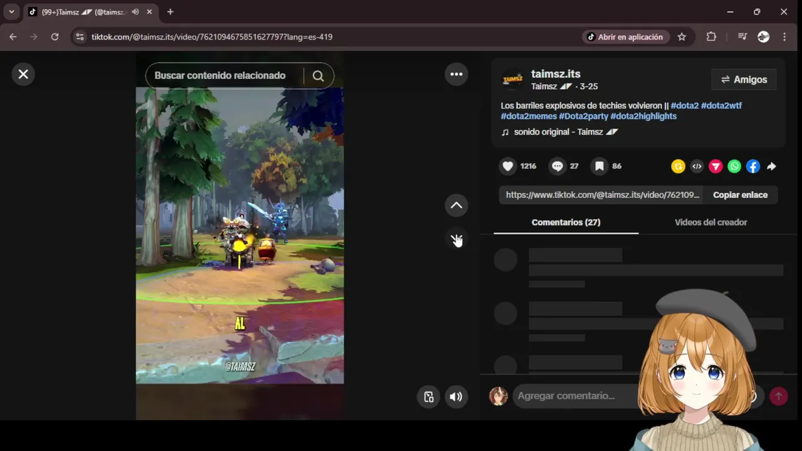This screenshot has height=451, width=802.
Task: Repost with the yellow repost icon
Action: 678,166
